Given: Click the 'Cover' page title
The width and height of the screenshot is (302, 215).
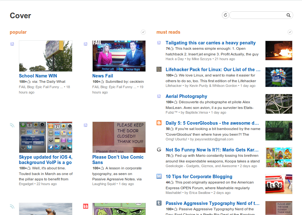Looking at the screenshot, I should click(20, 16).
